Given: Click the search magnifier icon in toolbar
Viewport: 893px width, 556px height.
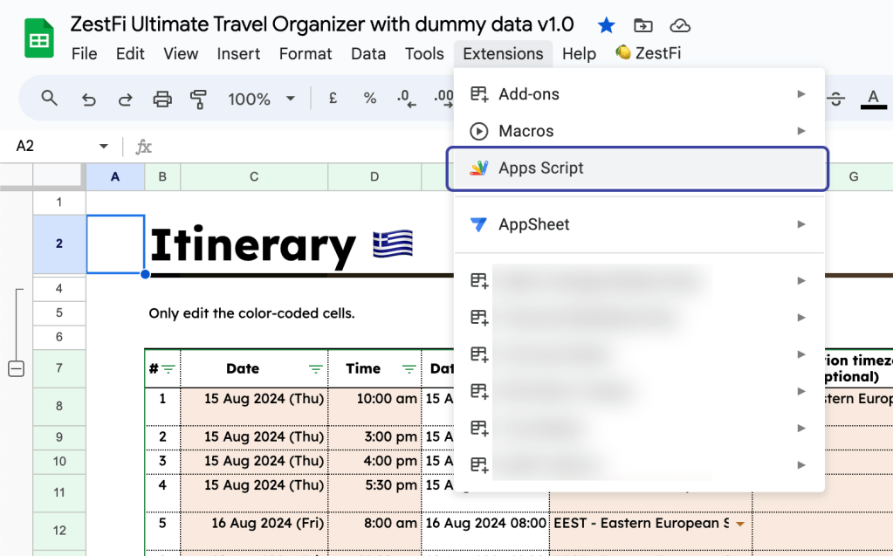Looking at the screenshot, I should coord(50,99).
